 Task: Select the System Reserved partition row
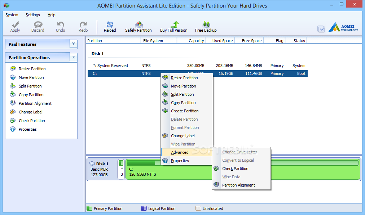click(198, 66)
